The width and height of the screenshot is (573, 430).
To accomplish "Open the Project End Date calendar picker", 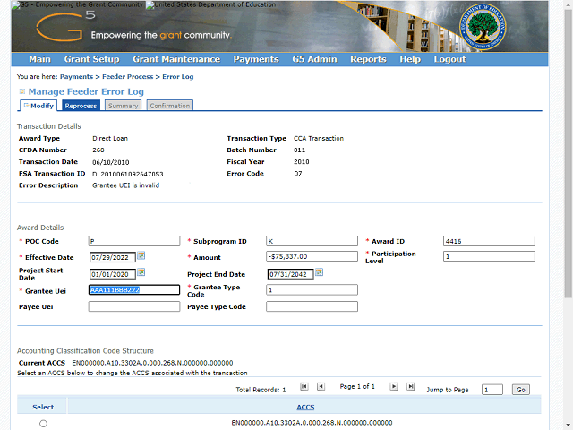I will (319, 272).
